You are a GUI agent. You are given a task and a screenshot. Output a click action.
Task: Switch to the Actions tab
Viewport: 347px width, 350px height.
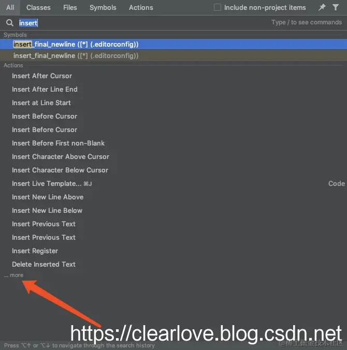[141, 7]
